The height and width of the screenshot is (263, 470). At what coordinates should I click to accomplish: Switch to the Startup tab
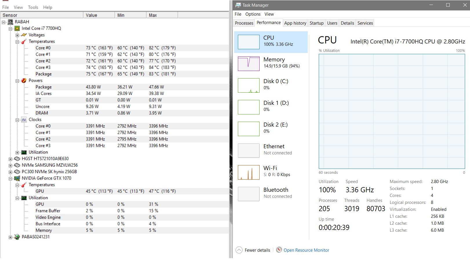(317, 23)
